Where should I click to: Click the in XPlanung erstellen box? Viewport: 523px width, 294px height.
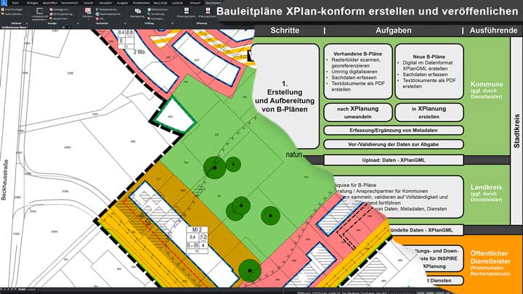click(429, 113)
